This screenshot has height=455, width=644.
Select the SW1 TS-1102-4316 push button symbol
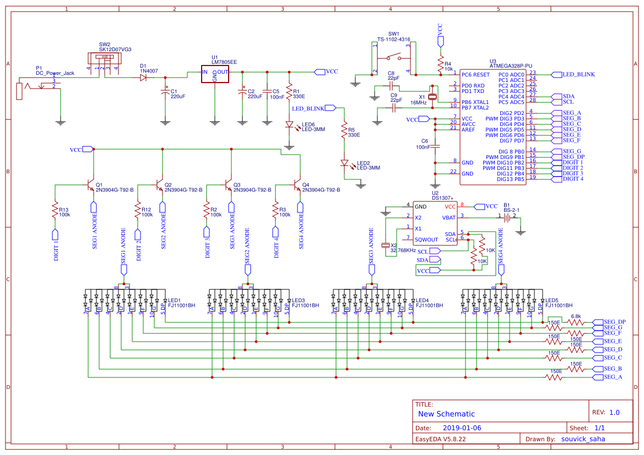393,57
